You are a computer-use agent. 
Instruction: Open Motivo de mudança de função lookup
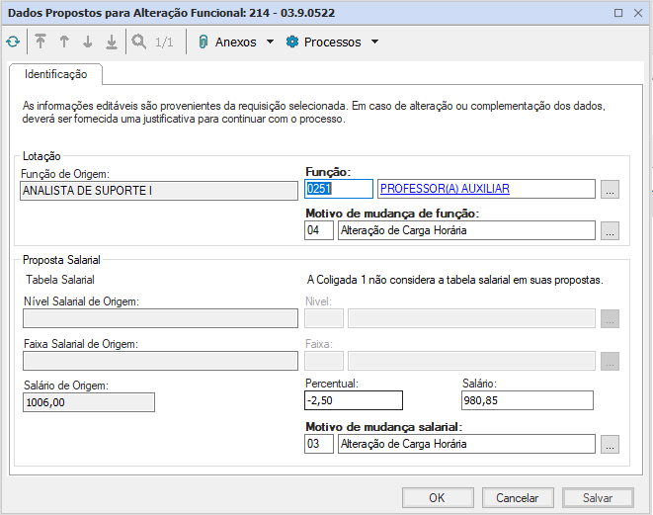tap(610, 231)
